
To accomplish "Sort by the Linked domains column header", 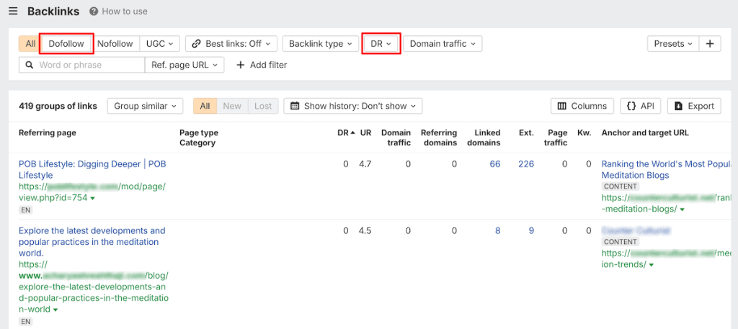I will pos(484,138).
